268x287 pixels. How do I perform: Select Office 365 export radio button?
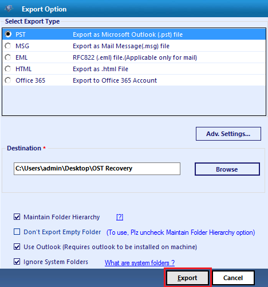point(8,80)
